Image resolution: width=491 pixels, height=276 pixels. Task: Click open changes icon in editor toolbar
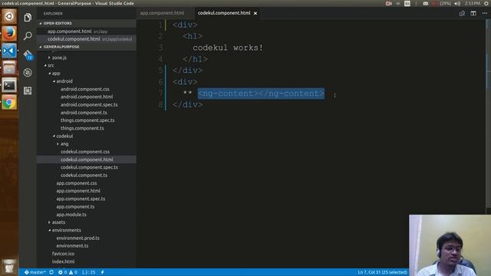point(462,14)
